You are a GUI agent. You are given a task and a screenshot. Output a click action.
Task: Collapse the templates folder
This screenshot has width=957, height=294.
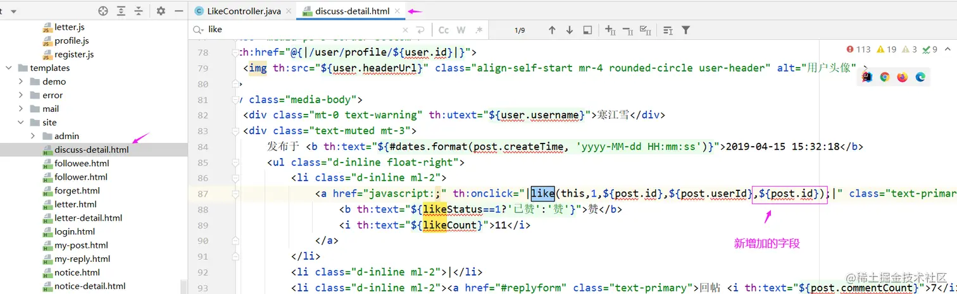(8, 68)
